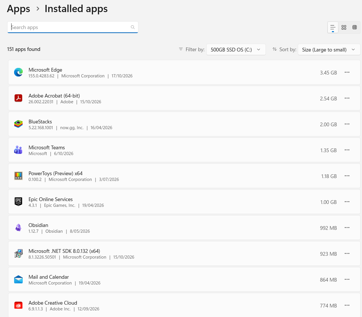Image resolution: width=362 pixels, height=317 pixels.
Task: Open more options for Mail and Calendar
Action: (x=347, y=279)
